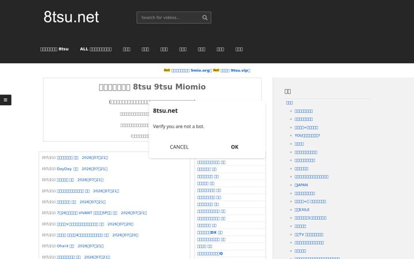The image size is (414, 259).
Task: Select the EXILE sidebar category link
Action: coord(302,210)
